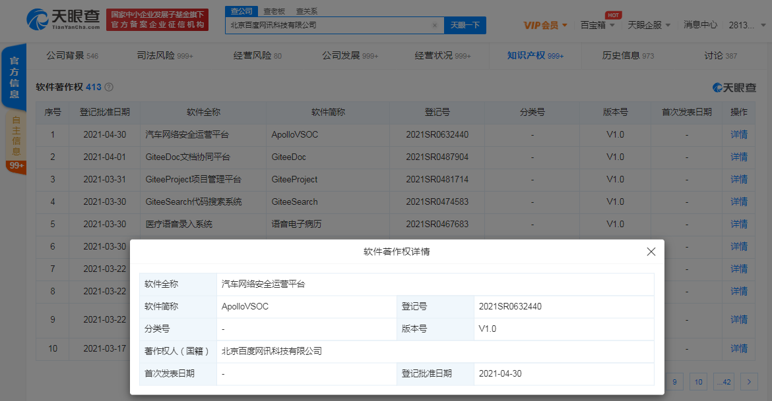Go to next page arrow in pagination
Image resolution: width=772 pixels, height=401 pixels.
pos(749,382)
